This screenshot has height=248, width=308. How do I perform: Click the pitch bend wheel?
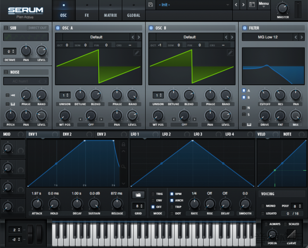pyautogui.click(x=30, y=234)
